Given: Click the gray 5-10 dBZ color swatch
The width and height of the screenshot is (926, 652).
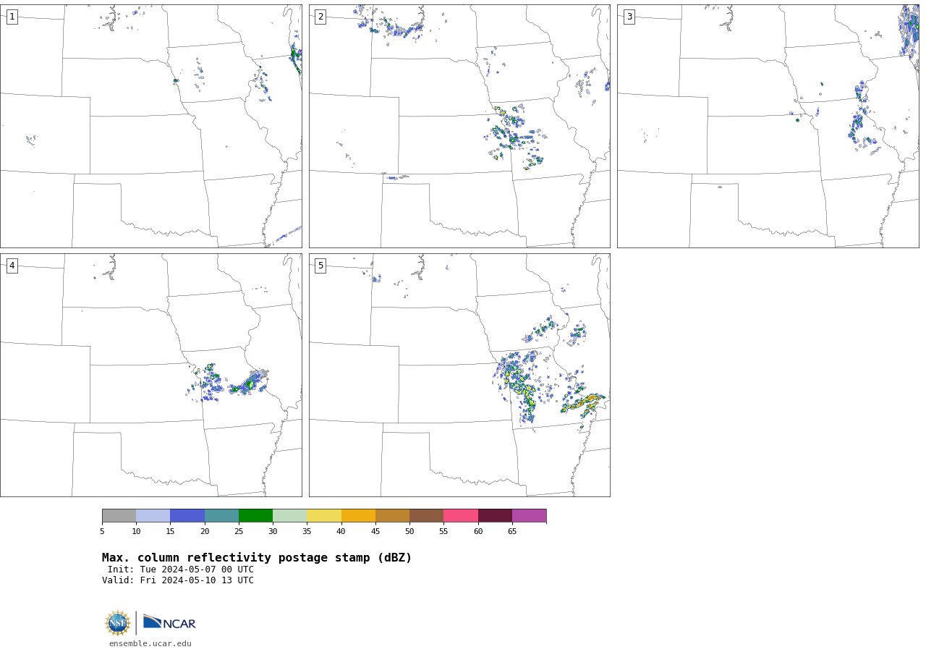Looking at the screenshot, I should (x=119, y=515).
